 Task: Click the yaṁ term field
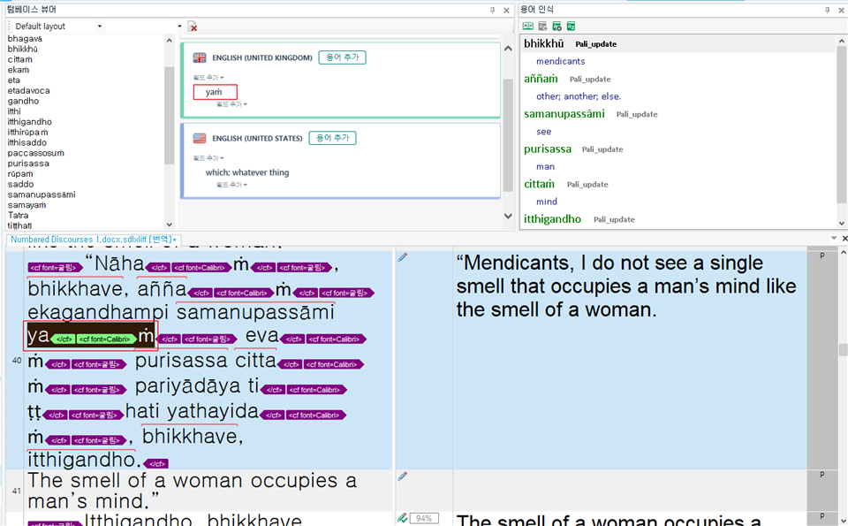click(215, 92)
